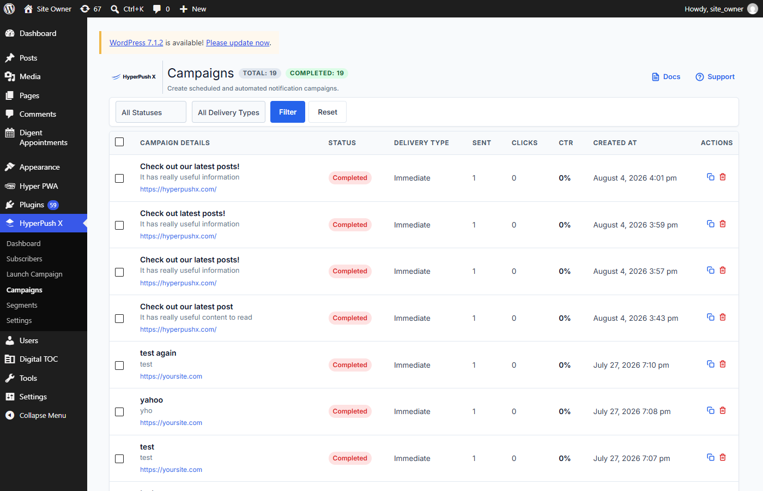
Task: Open the Docs link with document icon
Action: (666, 77)
